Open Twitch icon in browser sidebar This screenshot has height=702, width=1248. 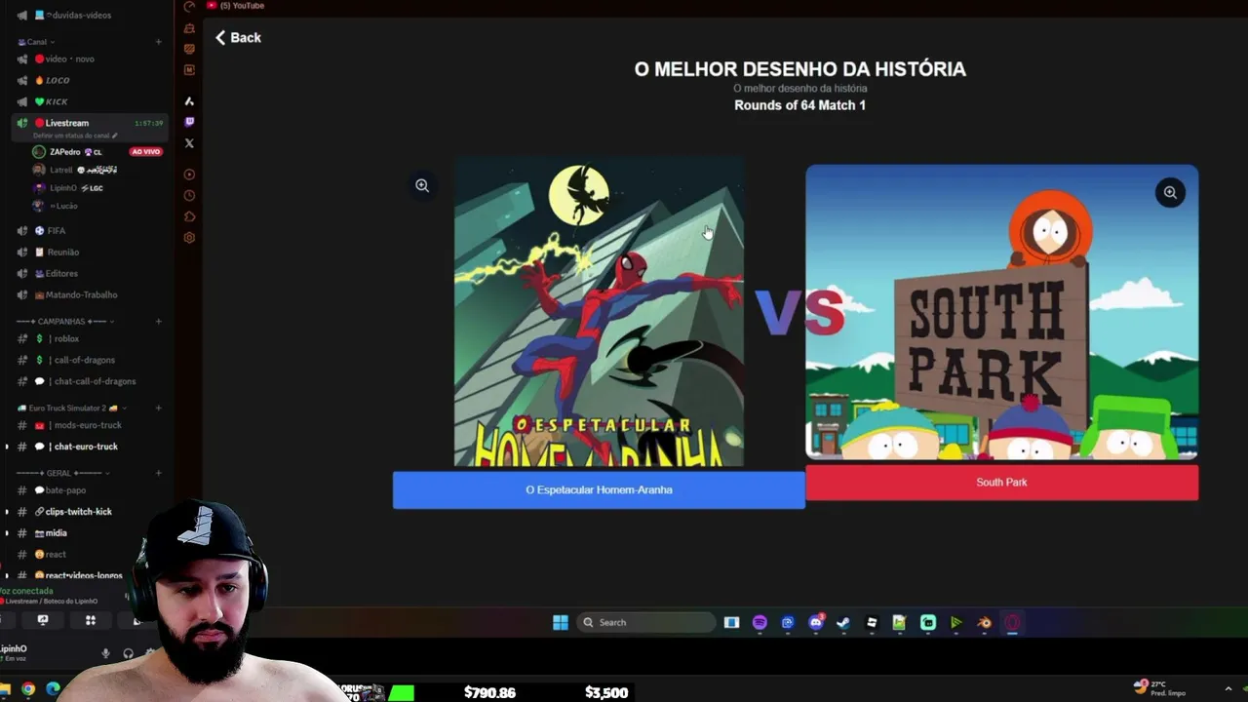click(189, 122)
